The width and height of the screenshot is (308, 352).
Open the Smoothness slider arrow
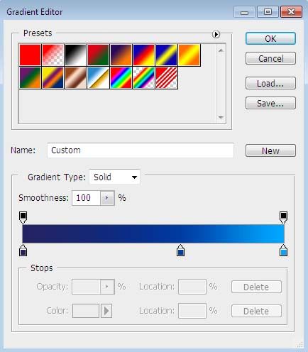pos(107,198)
